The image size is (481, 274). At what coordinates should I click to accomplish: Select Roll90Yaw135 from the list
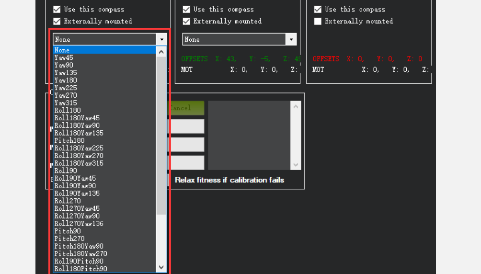point(77,194)
